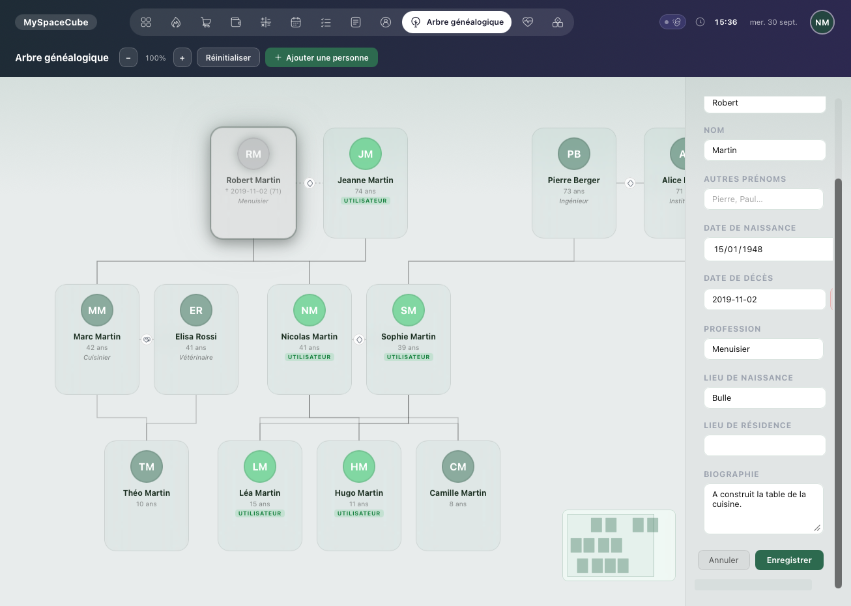Open the heart health section
The height and width of the screenshot is (606, 851).
pos(528,22)
